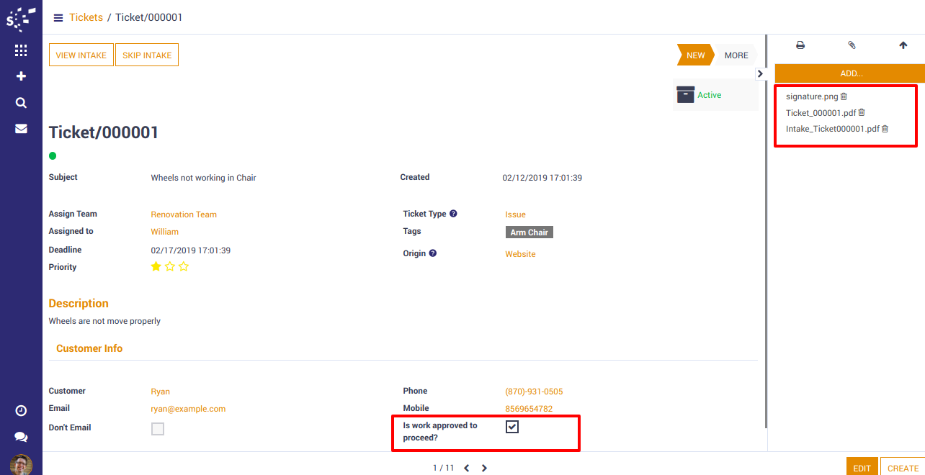The height and width of the screenshot is (475, 925).
Task: Click the plus icon in left sidebar
Action: [21, 76]
